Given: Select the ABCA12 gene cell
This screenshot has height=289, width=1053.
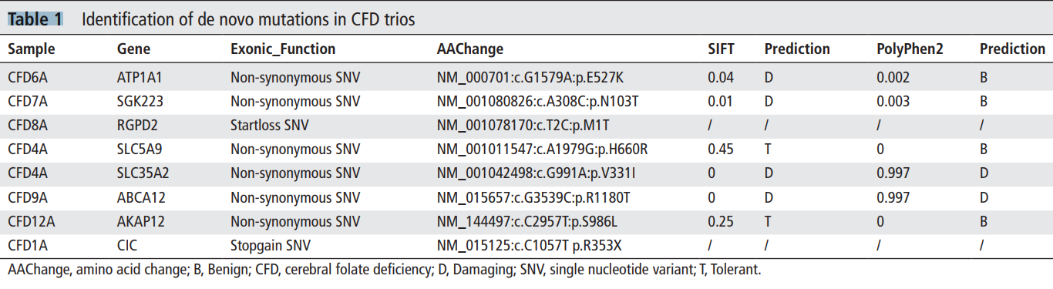Looking at the screenshot, I should pos(141,198).
